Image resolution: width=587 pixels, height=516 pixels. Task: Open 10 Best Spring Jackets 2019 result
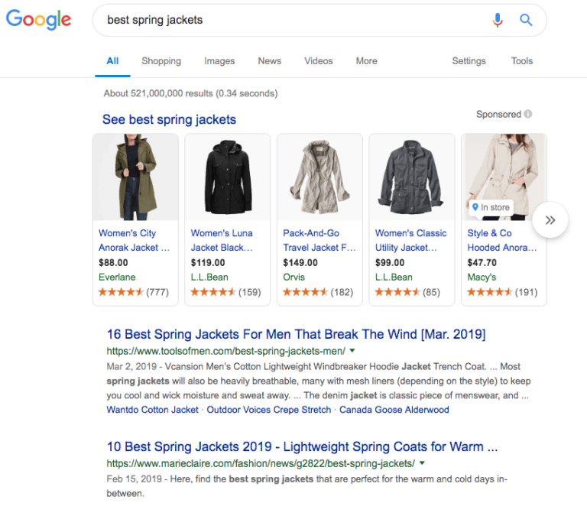(x=302, y=446)
